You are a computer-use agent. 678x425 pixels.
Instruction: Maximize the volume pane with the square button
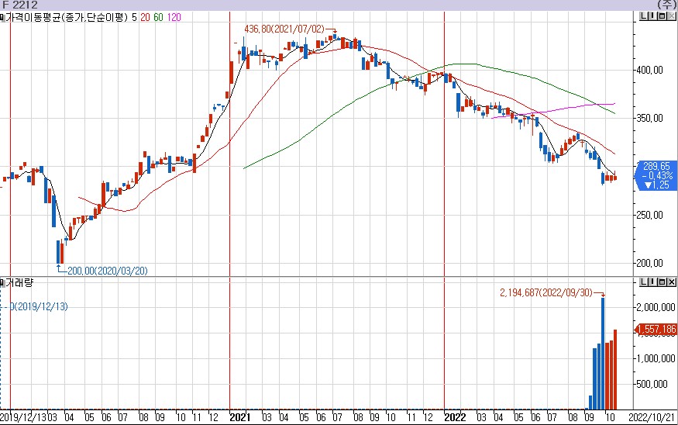tap(662, 282)
